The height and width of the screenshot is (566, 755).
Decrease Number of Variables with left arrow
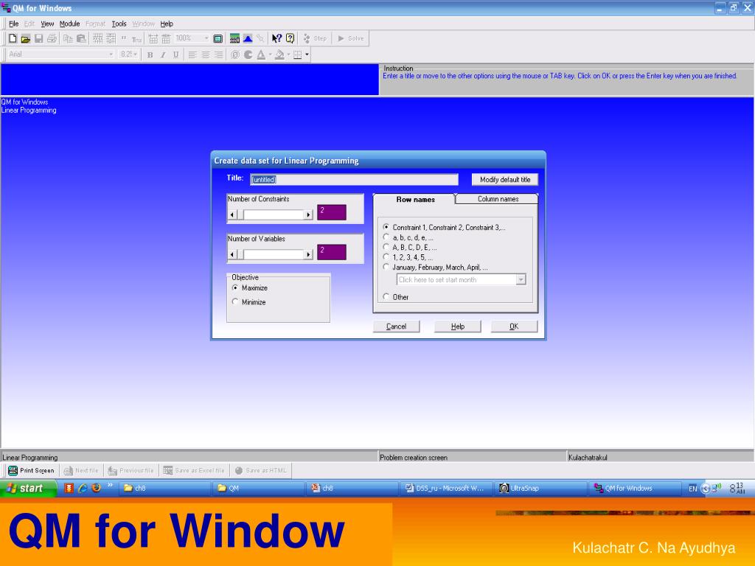[232, 254]
